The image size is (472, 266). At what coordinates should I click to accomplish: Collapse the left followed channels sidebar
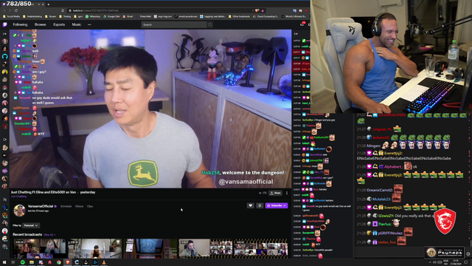pyautogui.click(x=4, y=34)
